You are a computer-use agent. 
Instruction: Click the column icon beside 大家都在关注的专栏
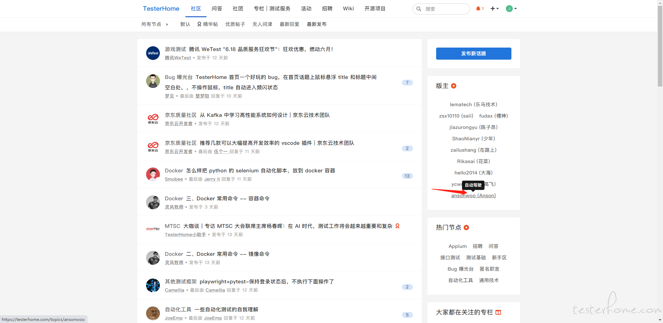point(498,312)
